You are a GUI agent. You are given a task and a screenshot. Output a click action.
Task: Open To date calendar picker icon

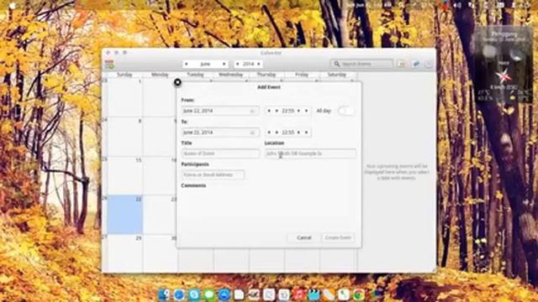click(x=252, y=133)
